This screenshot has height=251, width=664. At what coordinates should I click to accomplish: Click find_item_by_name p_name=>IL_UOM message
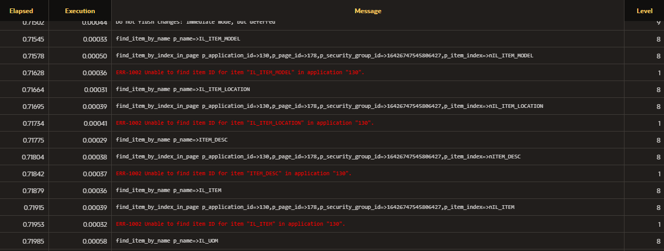[167, 241]
